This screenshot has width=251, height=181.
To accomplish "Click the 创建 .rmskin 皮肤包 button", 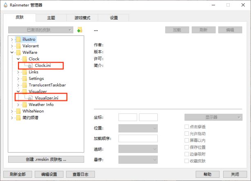I will [x=46, y=159].
